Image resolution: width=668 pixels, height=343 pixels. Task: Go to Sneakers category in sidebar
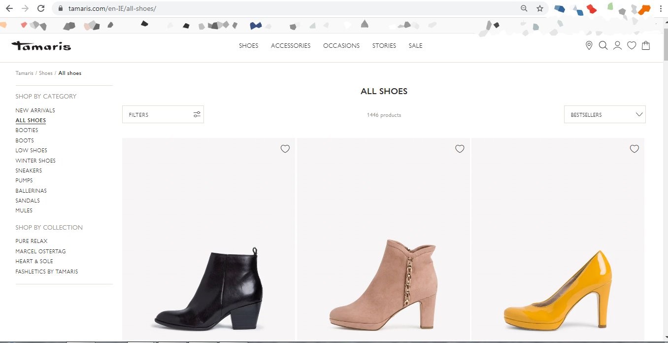click(x=29, y=171)
